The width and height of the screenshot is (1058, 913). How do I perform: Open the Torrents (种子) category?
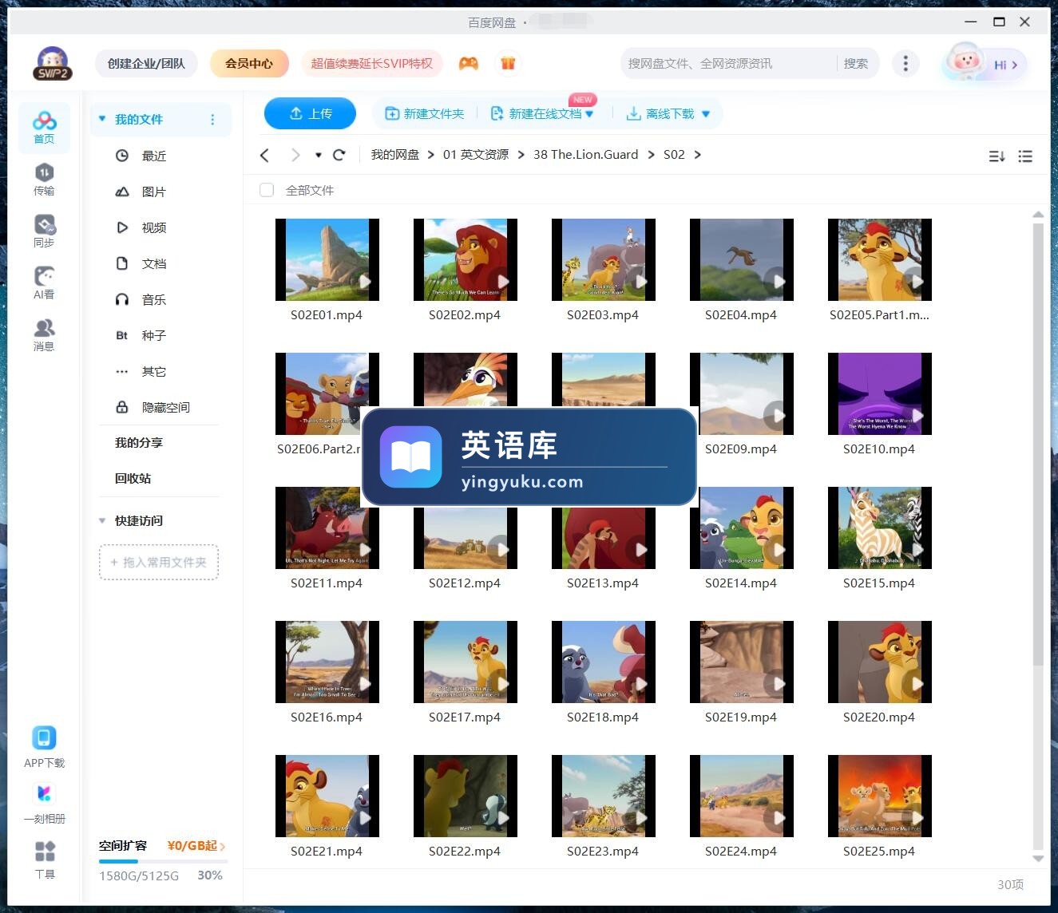pyautogui.click(x=154, y=335)
